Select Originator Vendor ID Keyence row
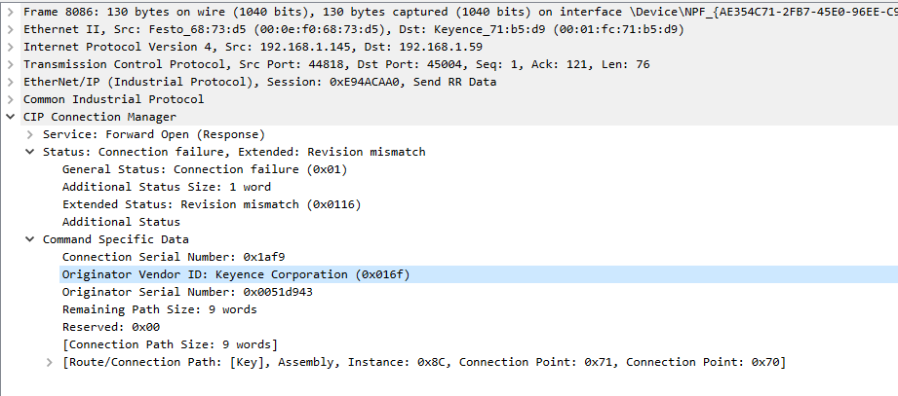This screenshot has height=396, width=898. pyautogui.click(x=479, y=274)
